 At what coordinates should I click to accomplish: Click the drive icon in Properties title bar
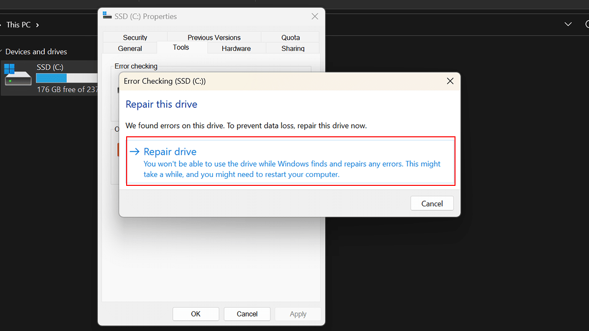(107, 16)
